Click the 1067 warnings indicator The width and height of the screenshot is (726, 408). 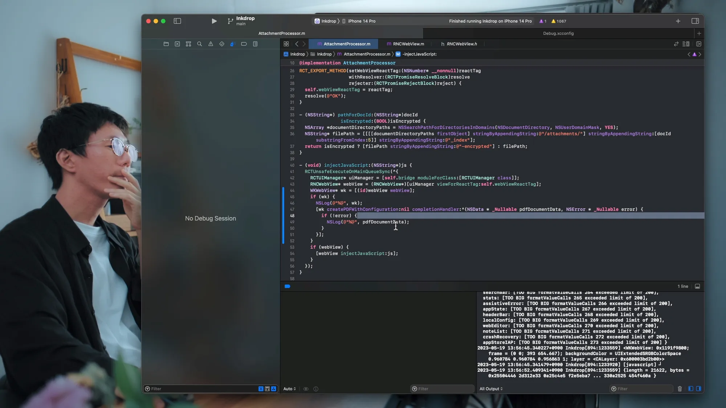(x=559, y=21)
